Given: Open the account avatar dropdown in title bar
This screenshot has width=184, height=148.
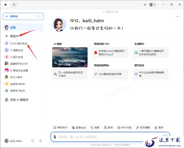Looking at the screenshot, I should pos(152,5).
